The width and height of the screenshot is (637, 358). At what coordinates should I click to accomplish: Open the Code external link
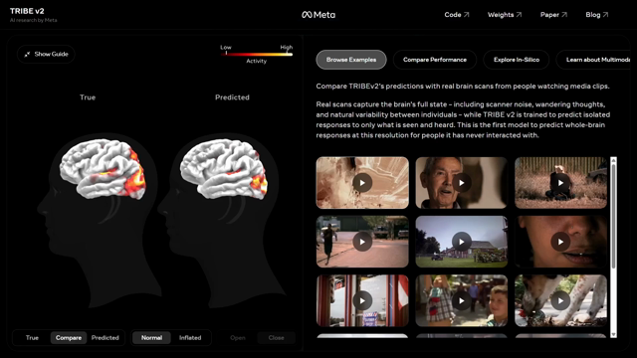coord(457,15)
